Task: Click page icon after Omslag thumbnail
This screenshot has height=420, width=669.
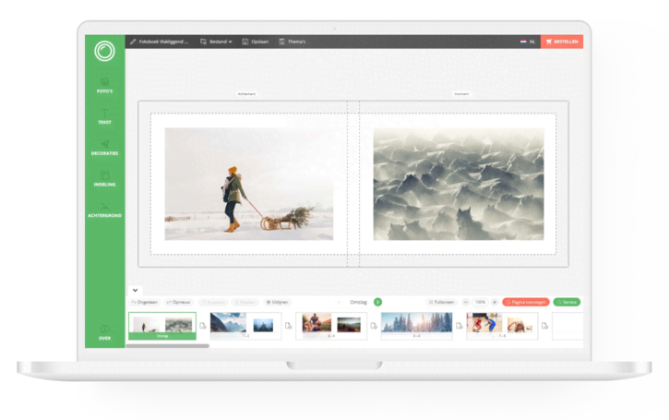Action: click(203, 326)
